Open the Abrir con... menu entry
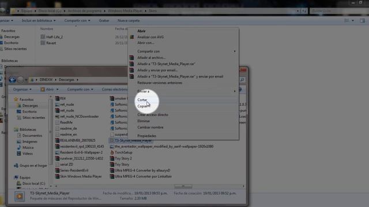This screenshot has width=369, height=207. [x=146, y=43]
